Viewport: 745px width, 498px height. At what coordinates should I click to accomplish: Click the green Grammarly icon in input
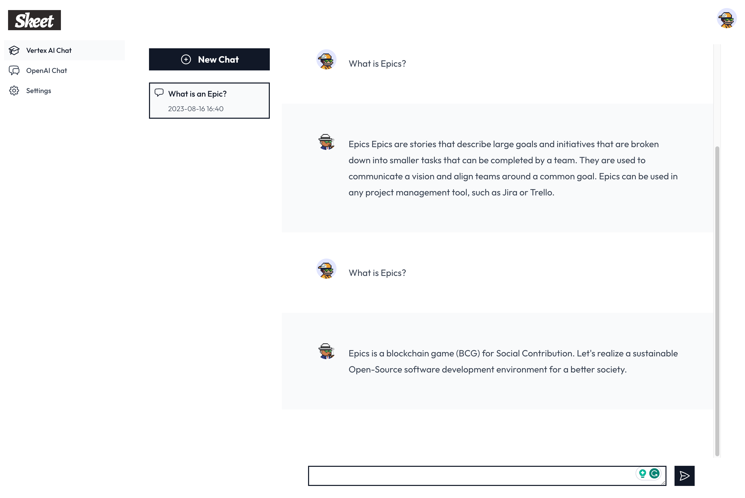tap(654, 474)
